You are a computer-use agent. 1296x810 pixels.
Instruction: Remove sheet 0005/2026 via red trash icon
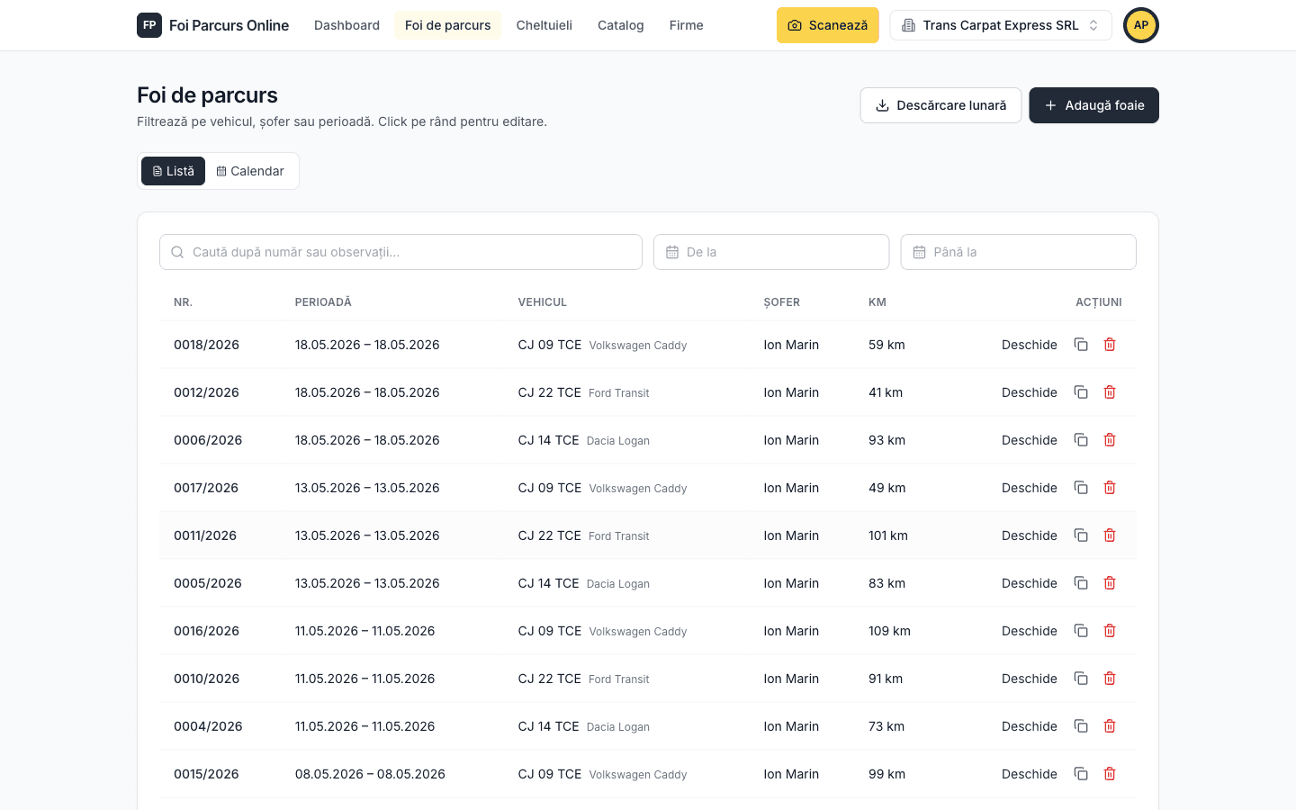tap(1110, 583)
